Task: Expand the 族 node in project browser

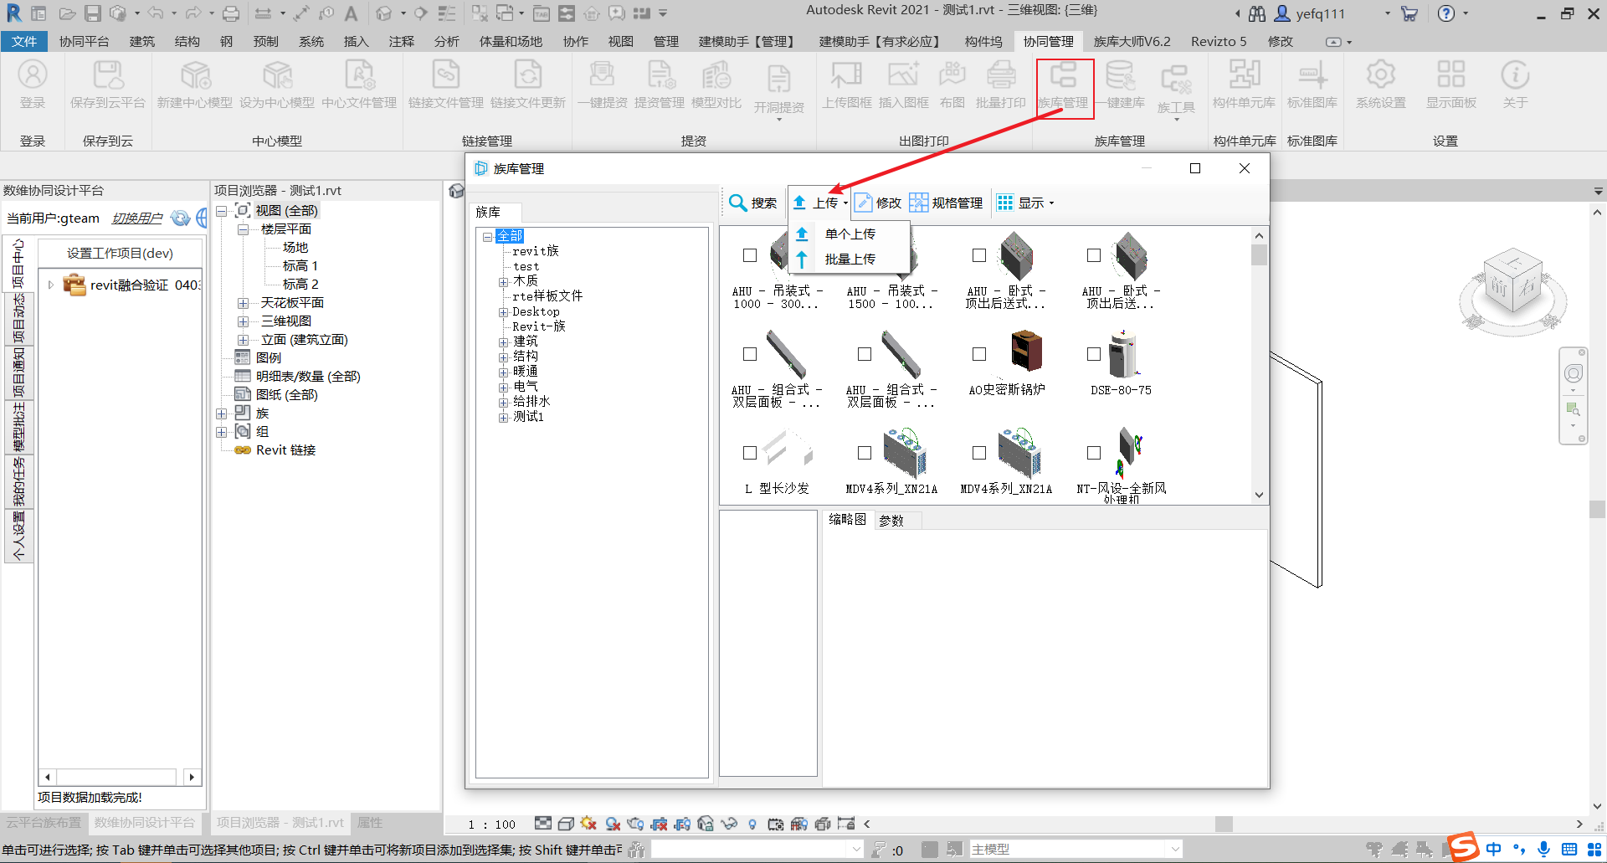Action: click(x=221, y=414)
